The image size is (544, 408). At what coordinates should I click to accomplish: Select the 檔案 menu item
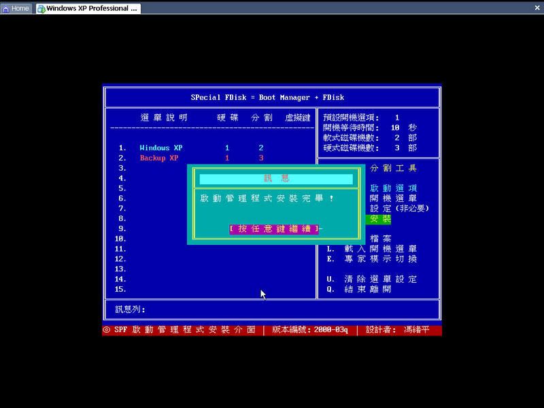(x=380, y=239)
